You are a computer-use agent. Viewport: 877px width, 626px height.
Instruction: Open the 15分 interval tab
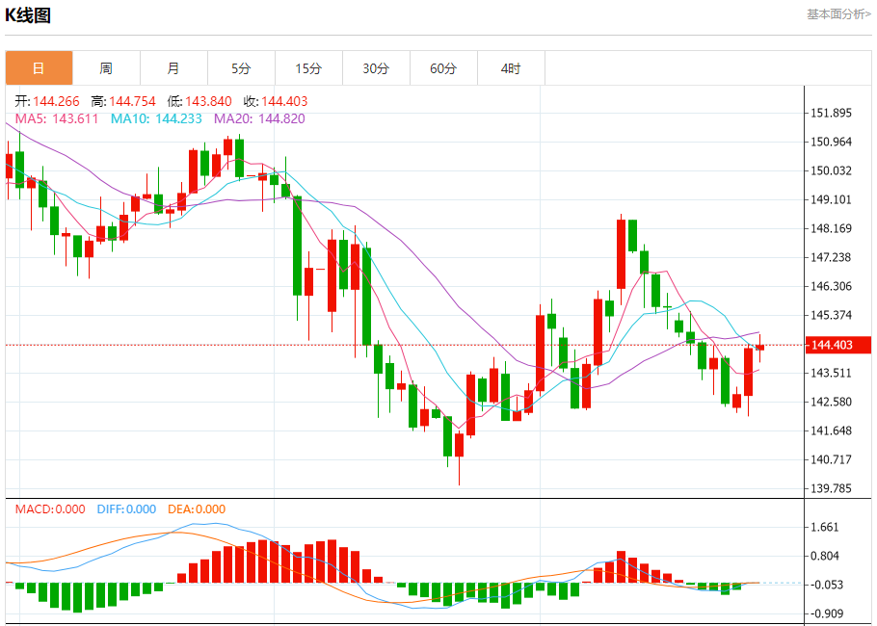(308, 68)
